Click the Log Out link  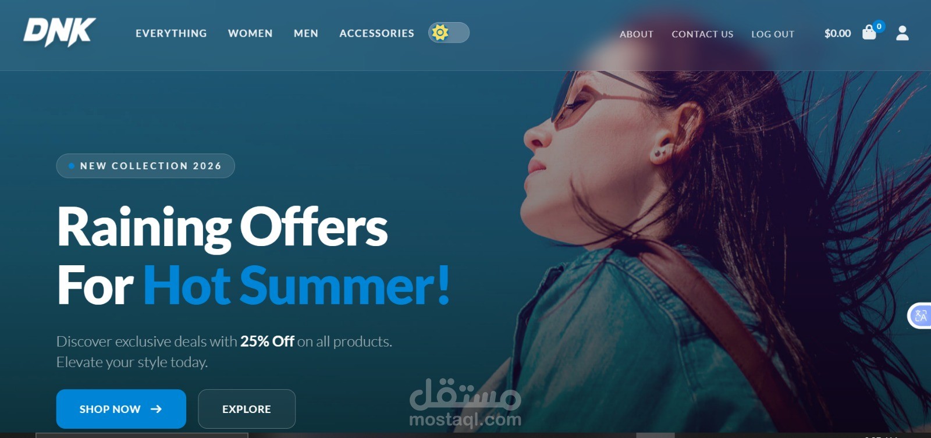coord(773,34)
